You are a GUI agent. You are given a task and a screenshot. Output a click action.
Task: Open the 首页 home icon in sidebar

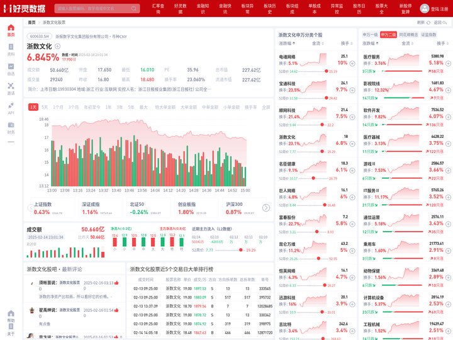point(11,28)
